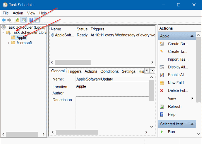Click the Triggers column header
The width and height of the screenshot is (202, 145).
tap(98, 29)
